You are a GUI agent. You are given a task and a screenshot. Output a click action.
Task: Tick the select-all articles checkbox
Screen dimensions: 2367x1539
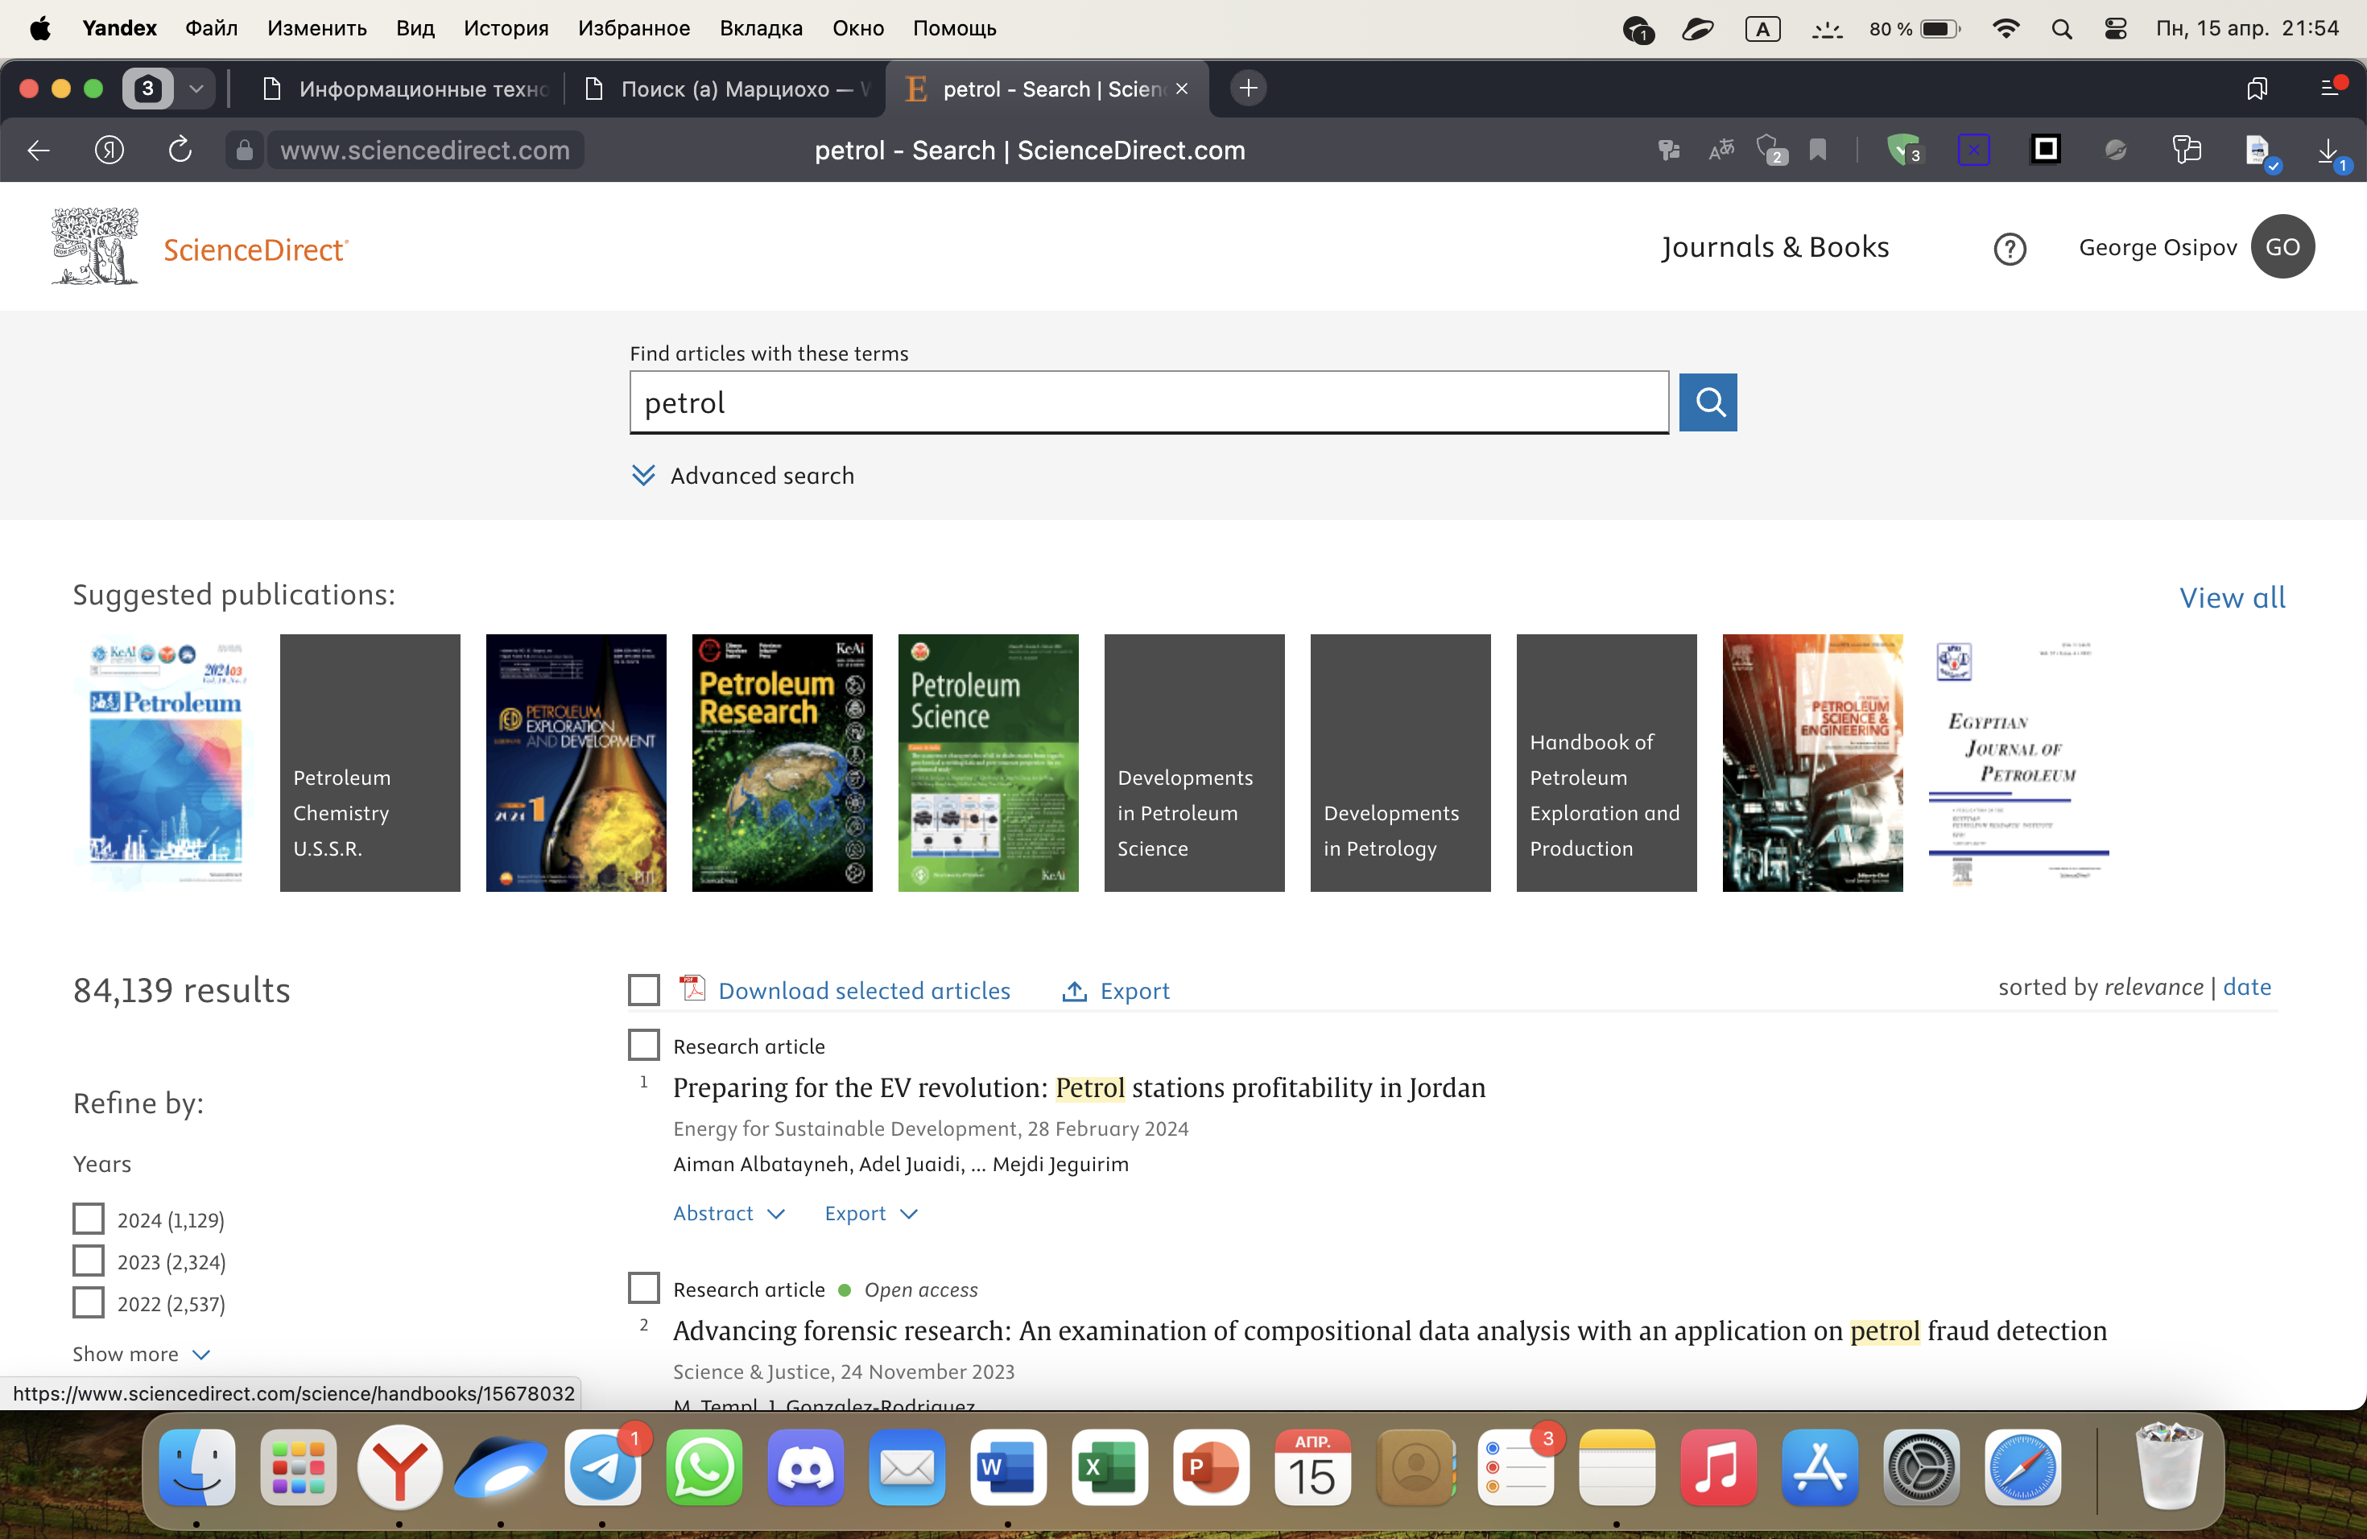point(643,990)
